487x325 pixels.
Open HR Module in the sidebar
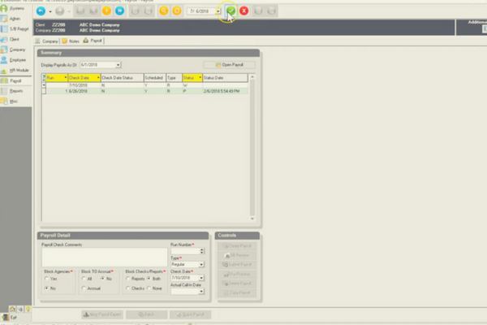point(15,71)
